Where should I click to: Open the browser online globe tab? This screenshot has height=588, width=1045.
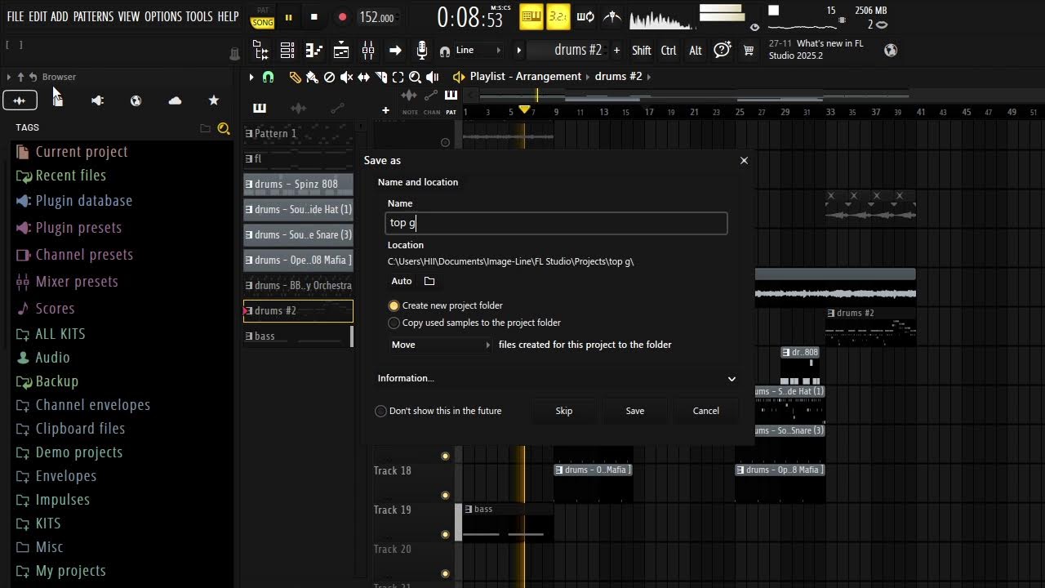point(136,100)
